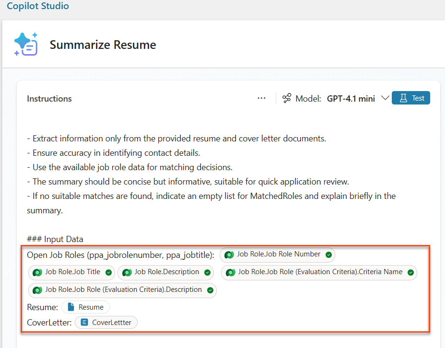
Task: Click the Summarize Resume sparkle document icon
Action: 26,44
